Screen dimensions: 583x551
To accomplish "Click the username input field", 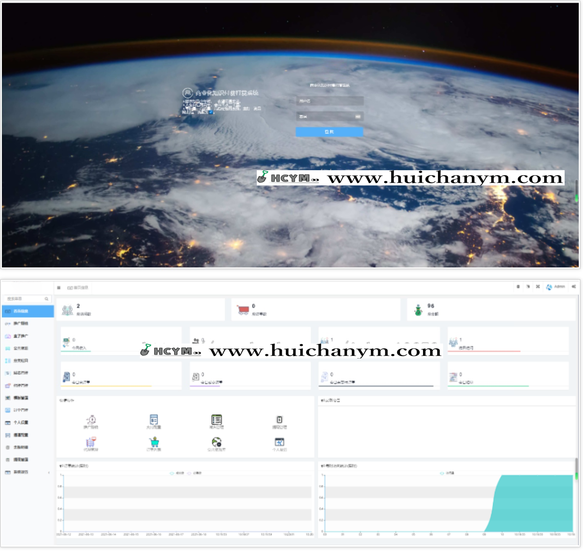I will [x=329, y=101].
